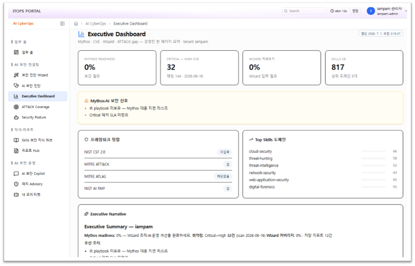The width and height of the screenshot is (415, 266).
Task: Open 리포트 Hub menu item
Action: [38, 150]
